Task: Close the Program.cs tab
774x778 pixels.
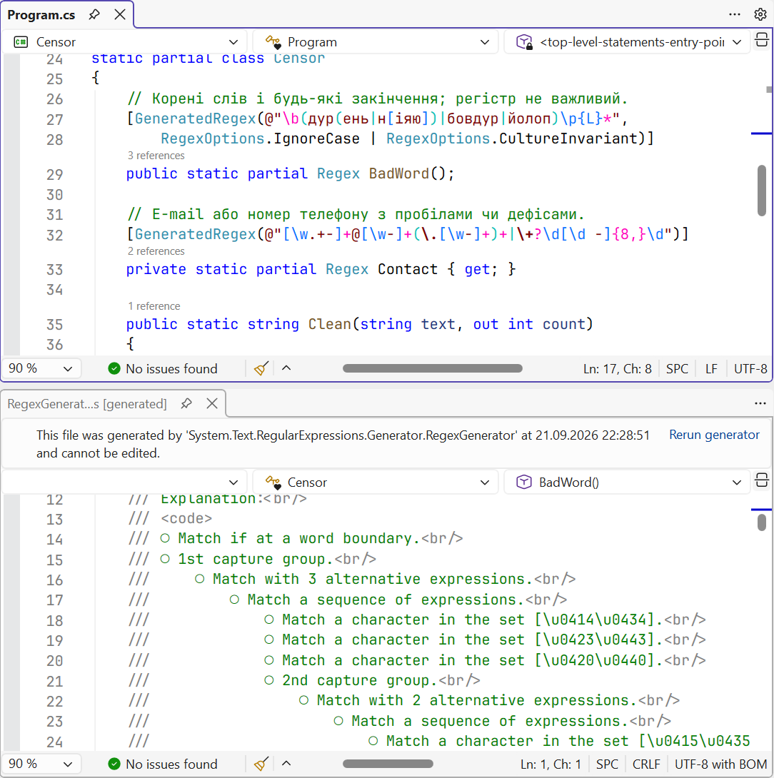Action: click(x=120, y=14)
